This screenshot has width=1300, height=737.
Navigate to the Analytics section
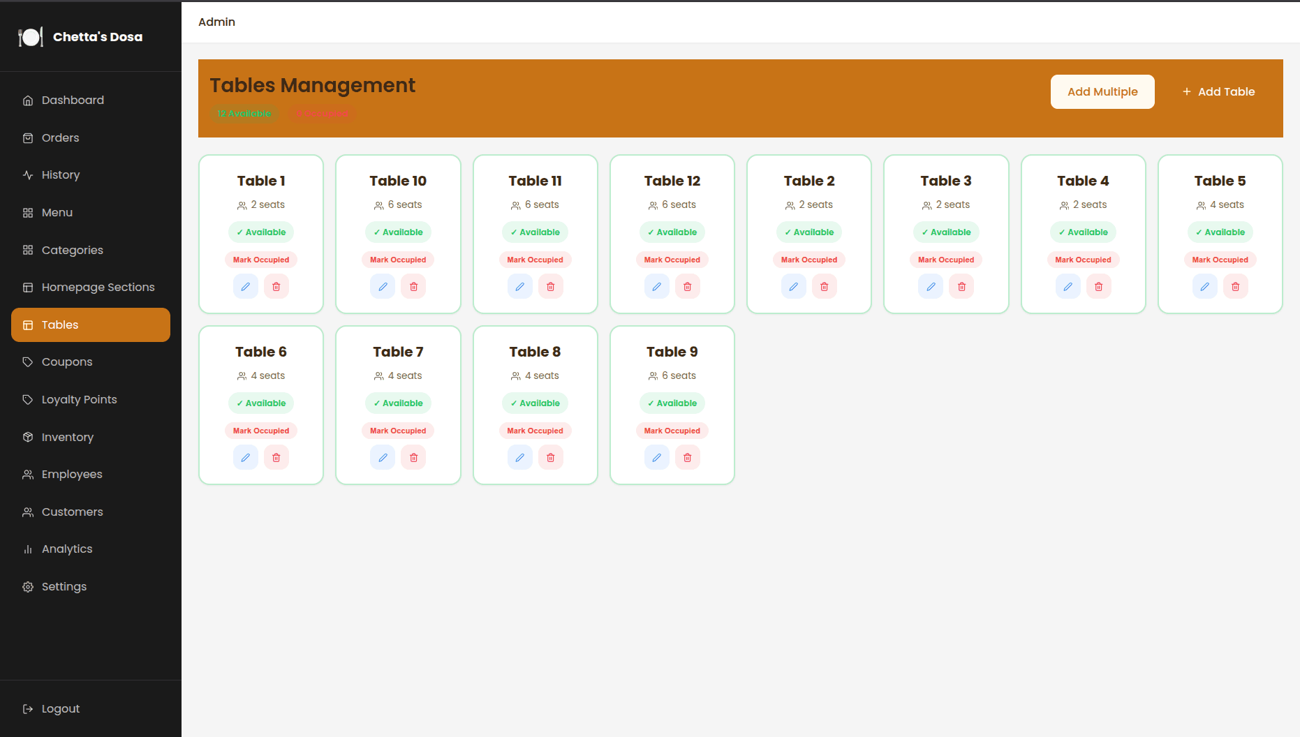click(66, 549)
